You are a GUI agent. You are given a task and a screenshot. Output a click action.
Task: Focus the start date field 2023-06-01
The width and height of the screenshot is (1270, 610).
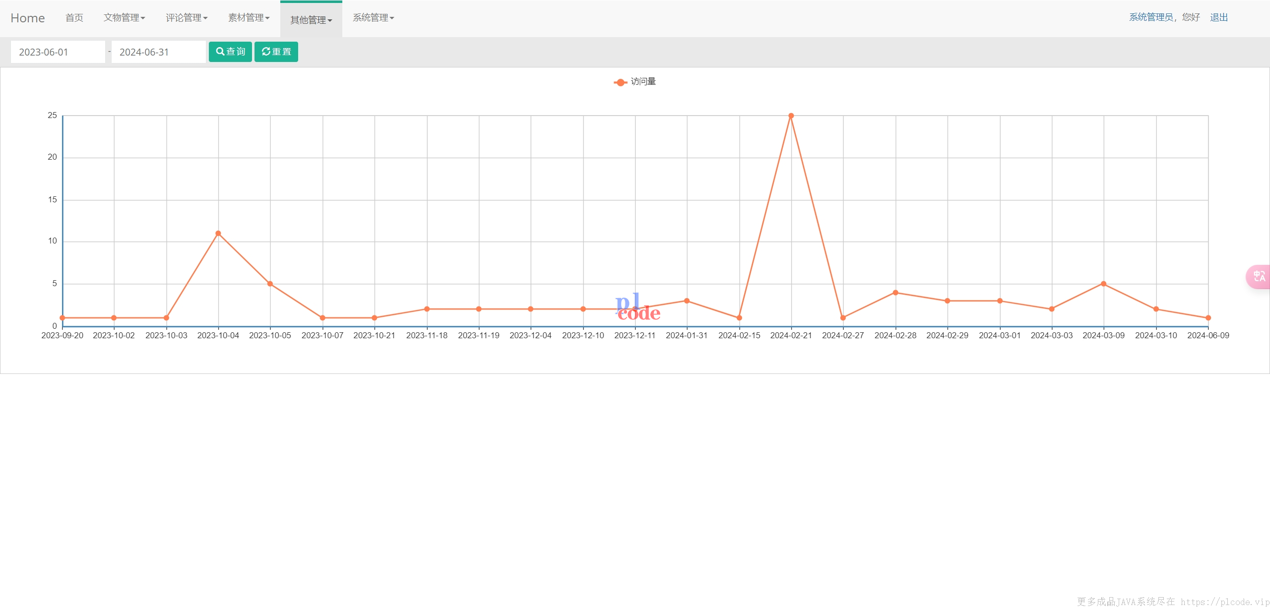click(58, 52)
